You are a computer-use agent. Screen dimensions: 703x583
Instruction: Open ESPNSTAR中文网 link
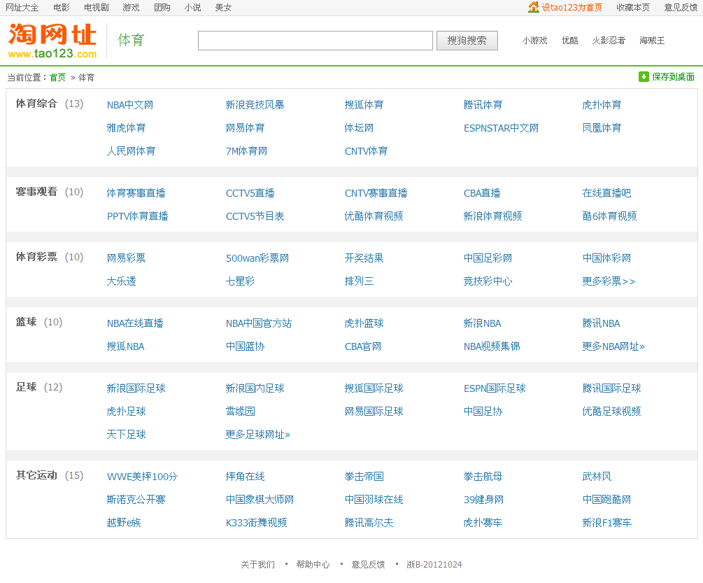point(501,128)
